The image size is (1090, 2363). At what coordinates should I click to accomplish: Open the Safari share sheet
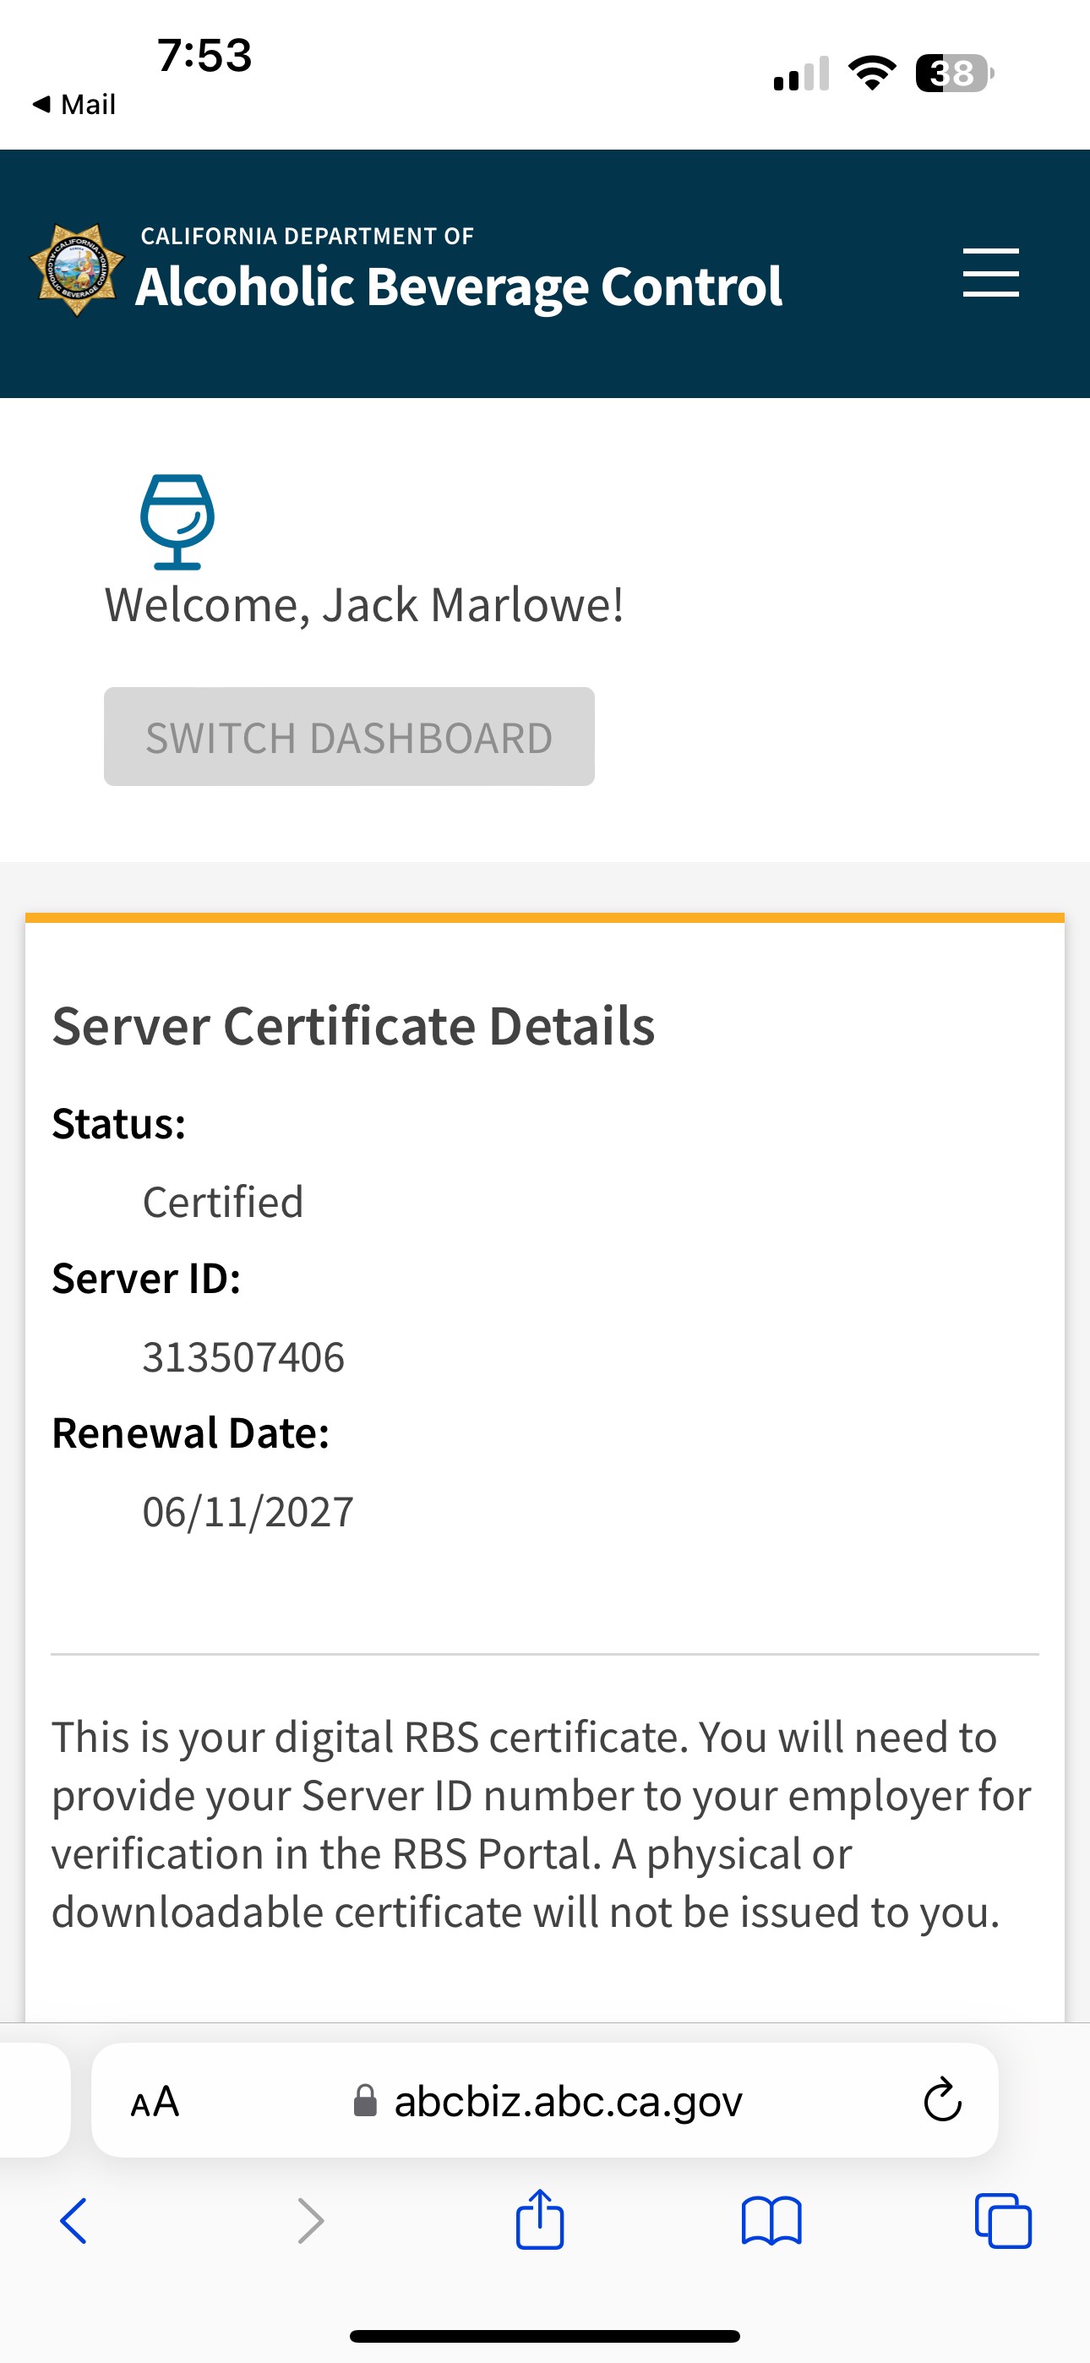point(539,2219)
